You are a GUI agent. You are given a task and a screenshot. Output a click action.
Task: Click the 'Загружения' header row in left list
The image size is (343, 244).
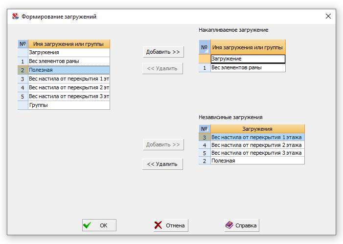click(69, 52)
